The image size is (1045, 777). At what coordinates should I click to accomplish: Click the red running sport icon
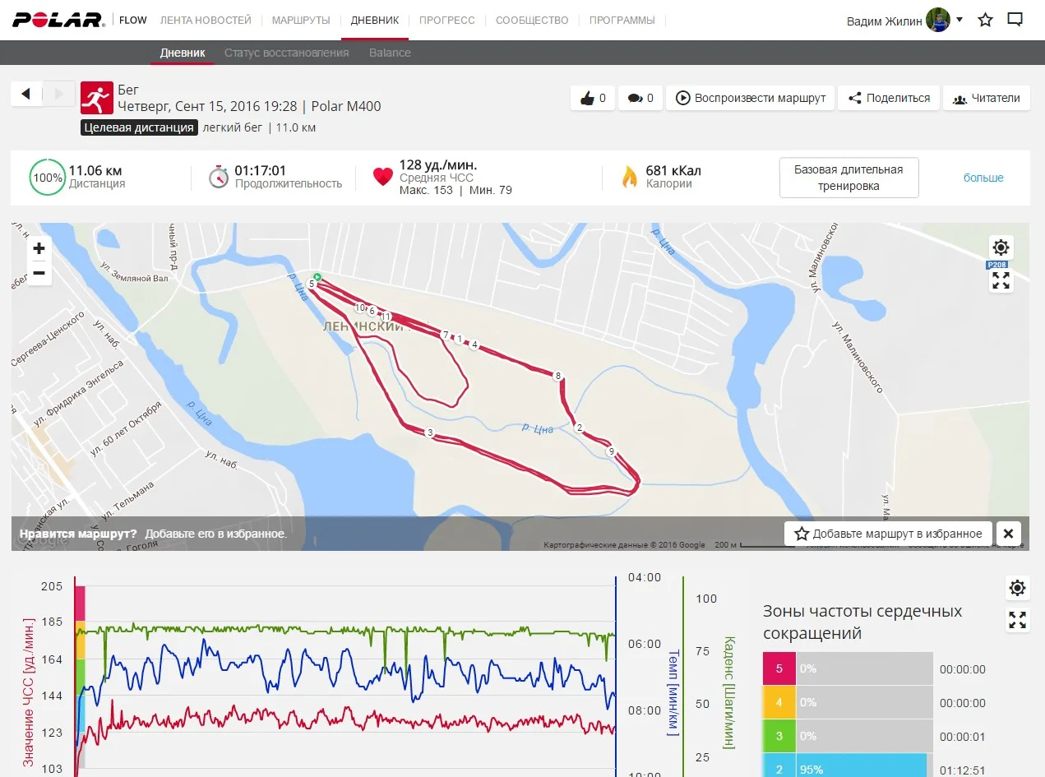coord(96,97)
